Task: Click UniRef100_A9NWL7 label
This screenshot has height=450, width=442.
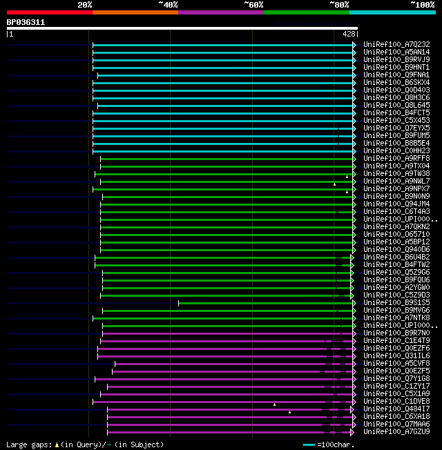Action: [x=396, y=182]
